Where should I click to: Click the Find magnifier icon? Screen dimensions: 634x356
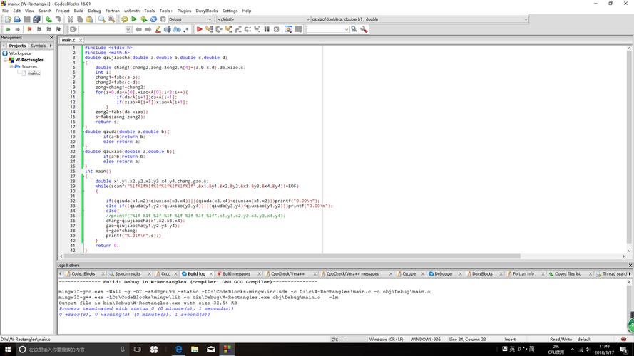(x=101, y=19)
